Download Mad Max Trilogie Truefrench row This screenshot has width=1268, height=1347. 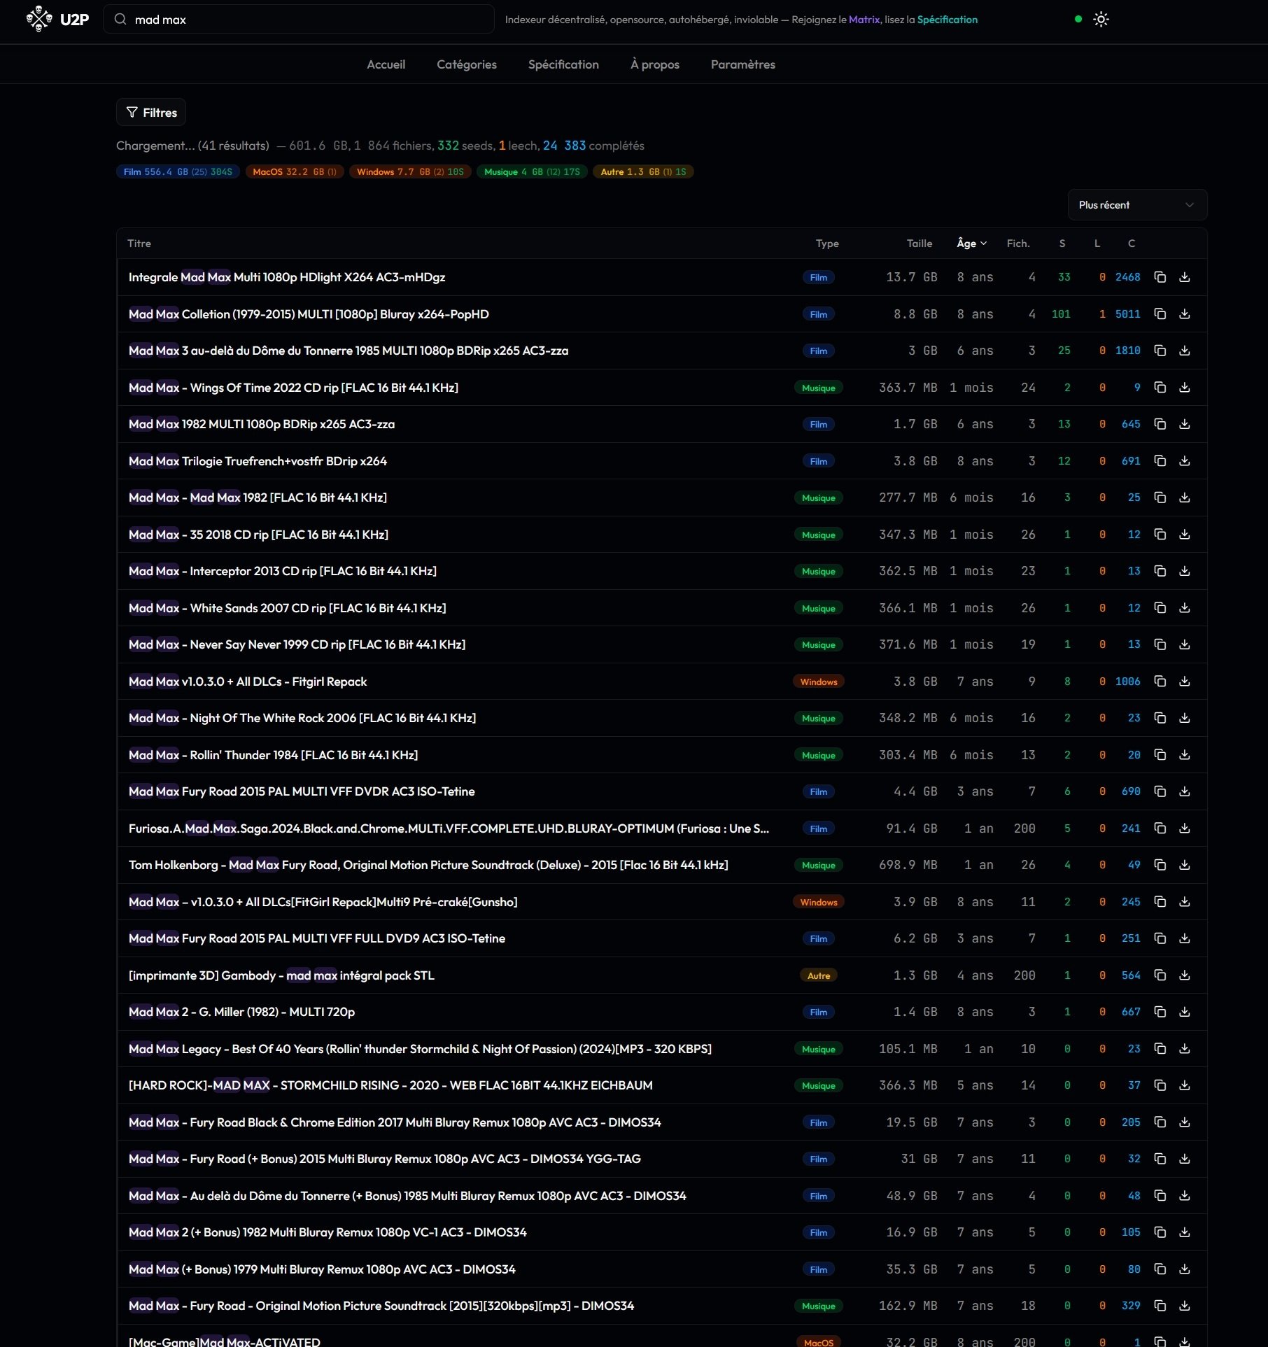point(1184,461)
